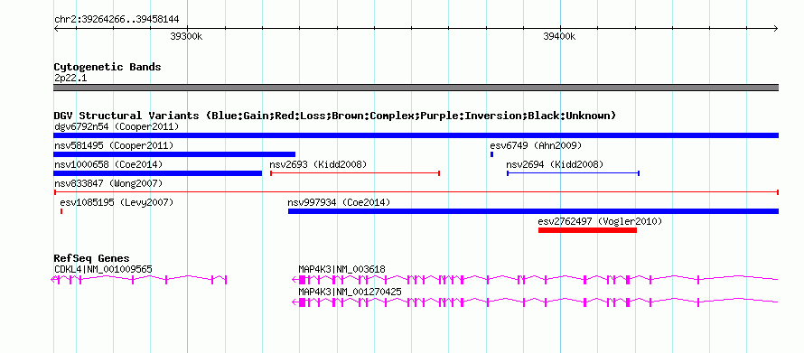The height and width of the screenshot is (353, 804).
Task: Click the DGV Structural Variants track heading
Action: tap(335, 116)
